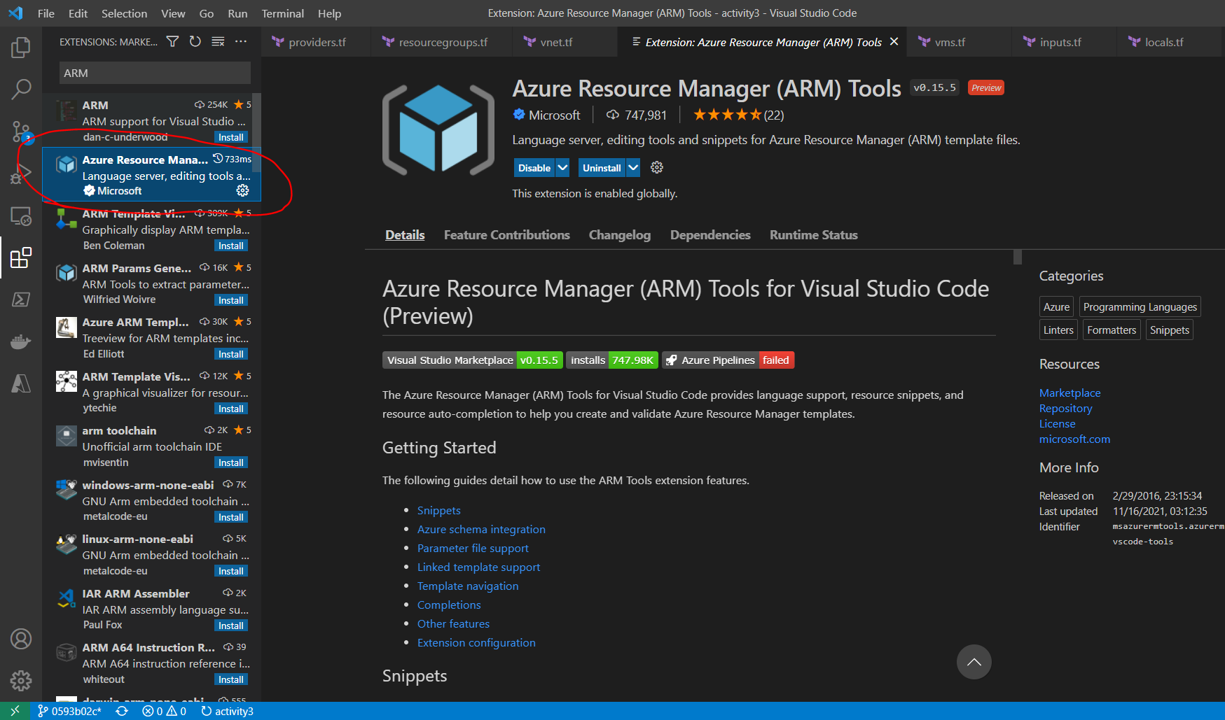Open the Source Control view
The width and height of the screenshot is (1225, 720).
click(21, 132)
